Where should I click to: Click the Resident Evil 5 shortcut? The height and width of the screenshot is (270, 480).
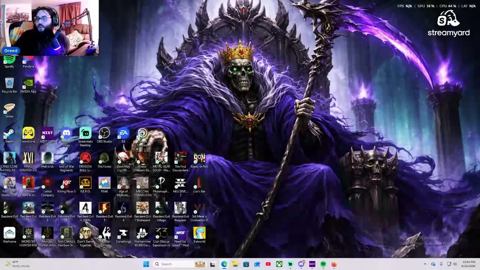click(x=104, y=212)
